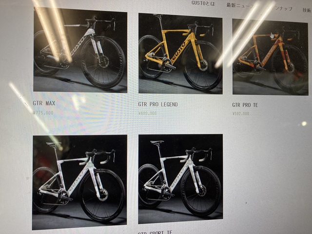Click the GUSTO logo on the yellow frame
Image resolution: width=312 pixels, height=234 pixels.
[x=178, y=51]
